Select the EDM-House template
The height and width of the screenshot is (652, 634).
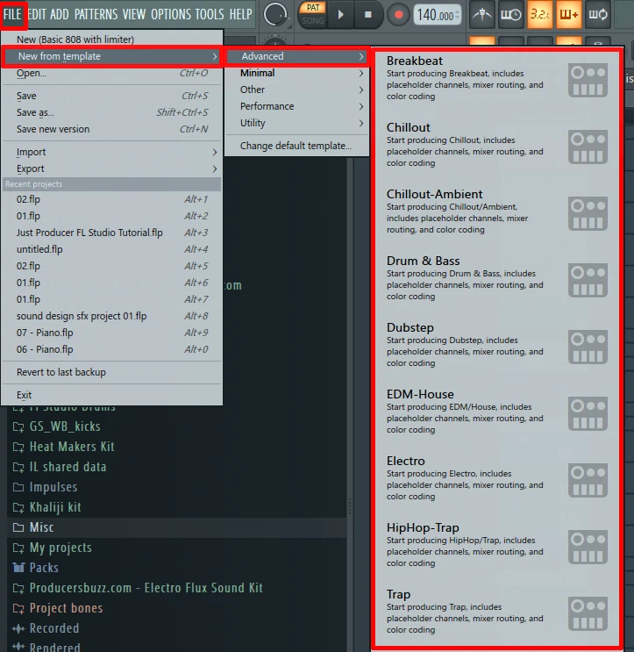coord(496,412)
